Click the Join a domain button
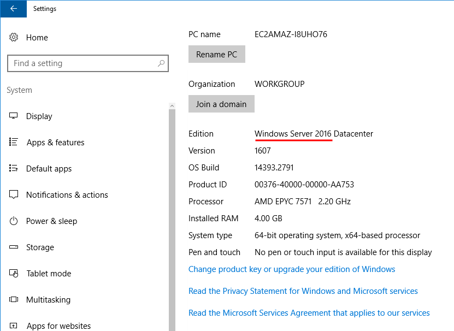Image resolution: width=454 pixels, height=331 pixels. [x=221, y=104]
